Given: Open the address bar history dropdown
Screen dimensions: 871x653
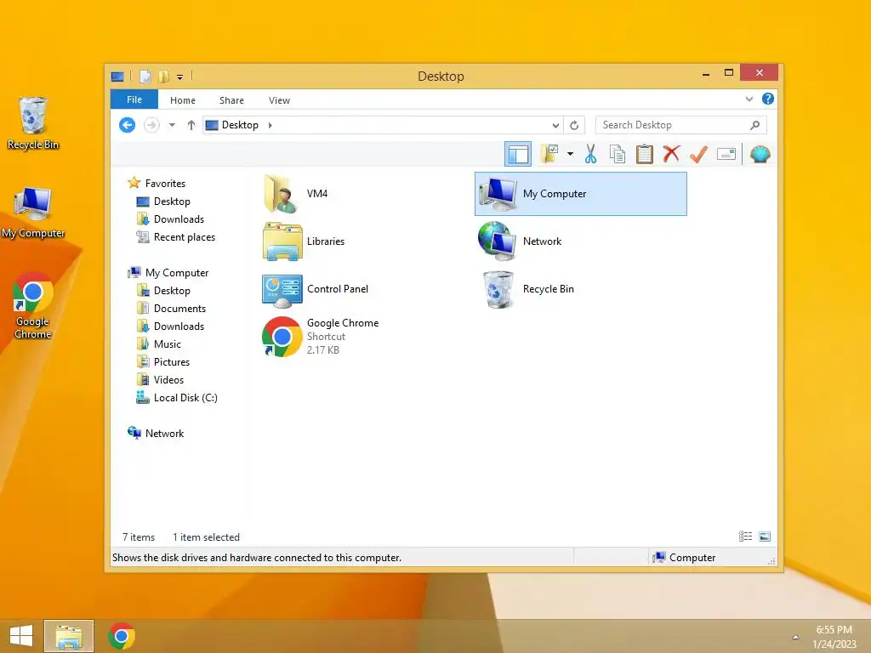Looking at the screenshot, I should coord(555,125).
